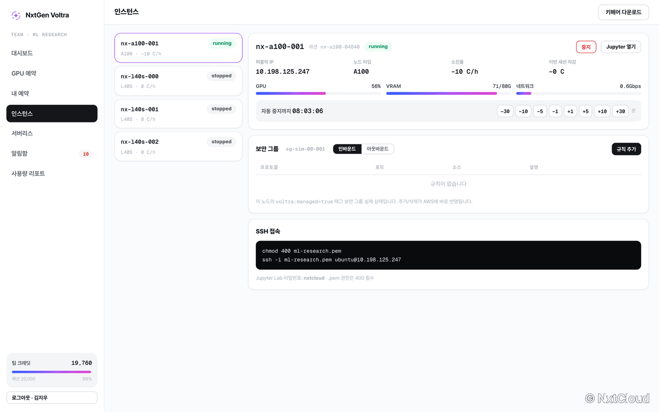Open 내 예약 menu item
The image size is (659, 412).
(52, 94)
